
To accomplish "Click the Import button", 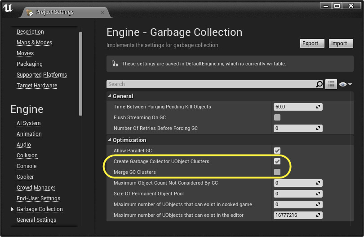I will 341,43.
